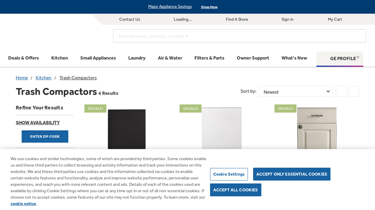Expand the Show Availability section
This screenshot has width=375, height=210.
(x=38, y=123)
